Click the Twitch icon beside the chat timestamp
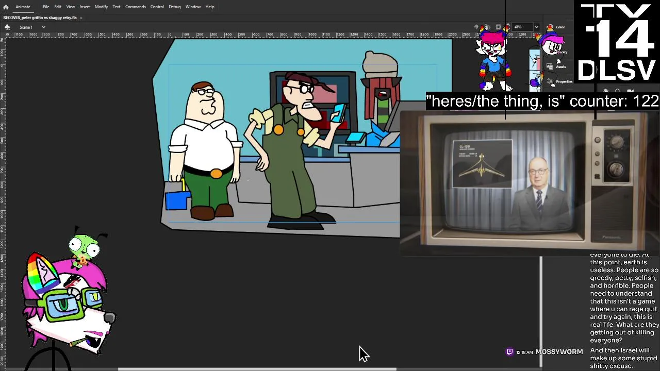 (510, 352)
